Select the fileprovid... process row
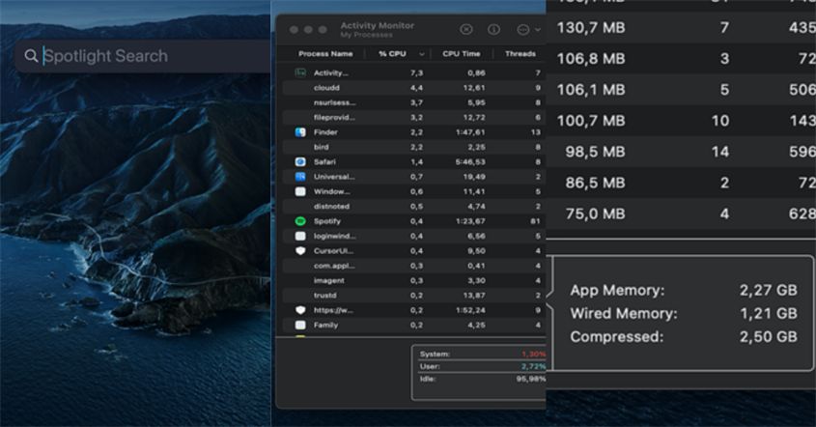The image size is (816, 427). [x=413, y=117]
